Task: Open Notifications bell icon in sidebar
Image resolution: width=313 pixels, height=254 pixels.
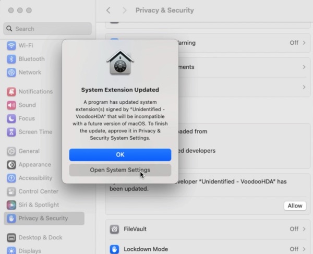Action: pos(11,91)
